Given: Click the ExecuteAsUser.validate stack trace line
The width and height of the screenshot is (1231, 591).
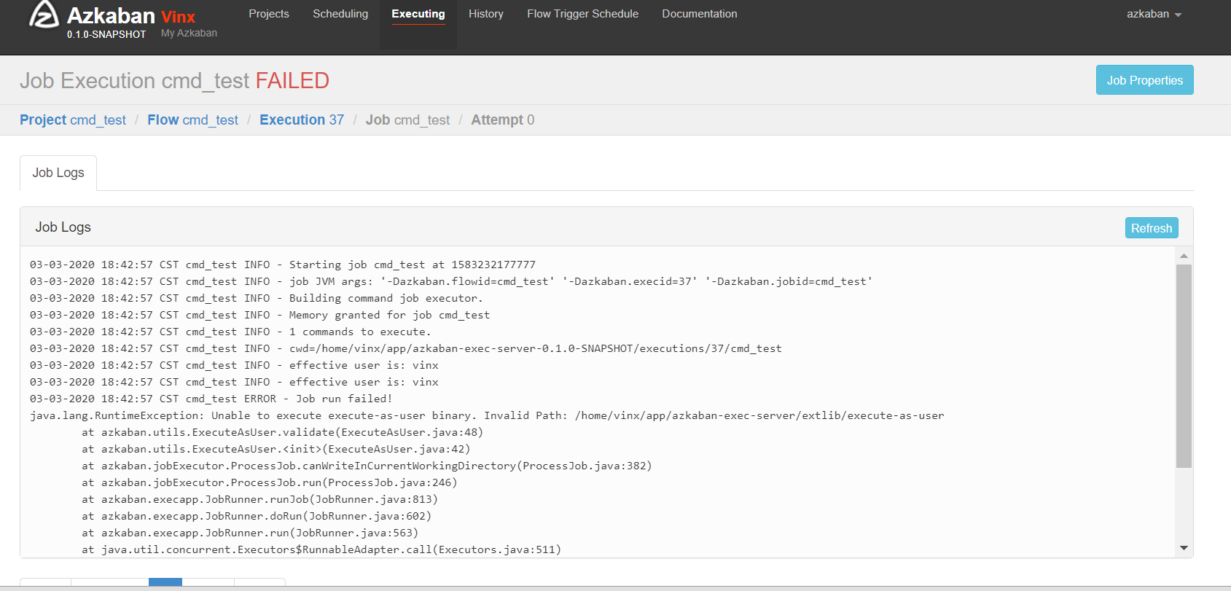Looking at the screenshot, I should (283, 432).
